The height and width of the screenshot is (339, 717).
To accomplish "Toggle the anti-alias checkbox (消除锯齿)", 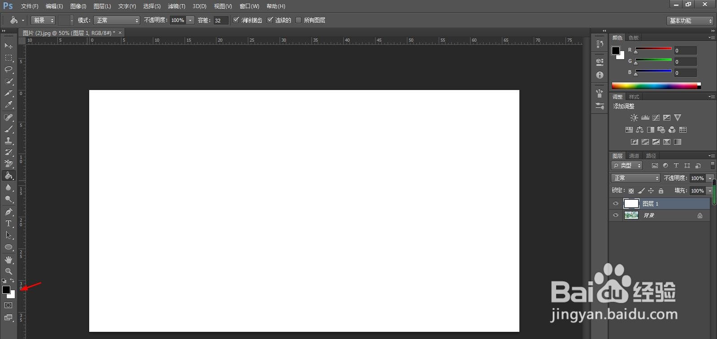I will click(236, 20).
